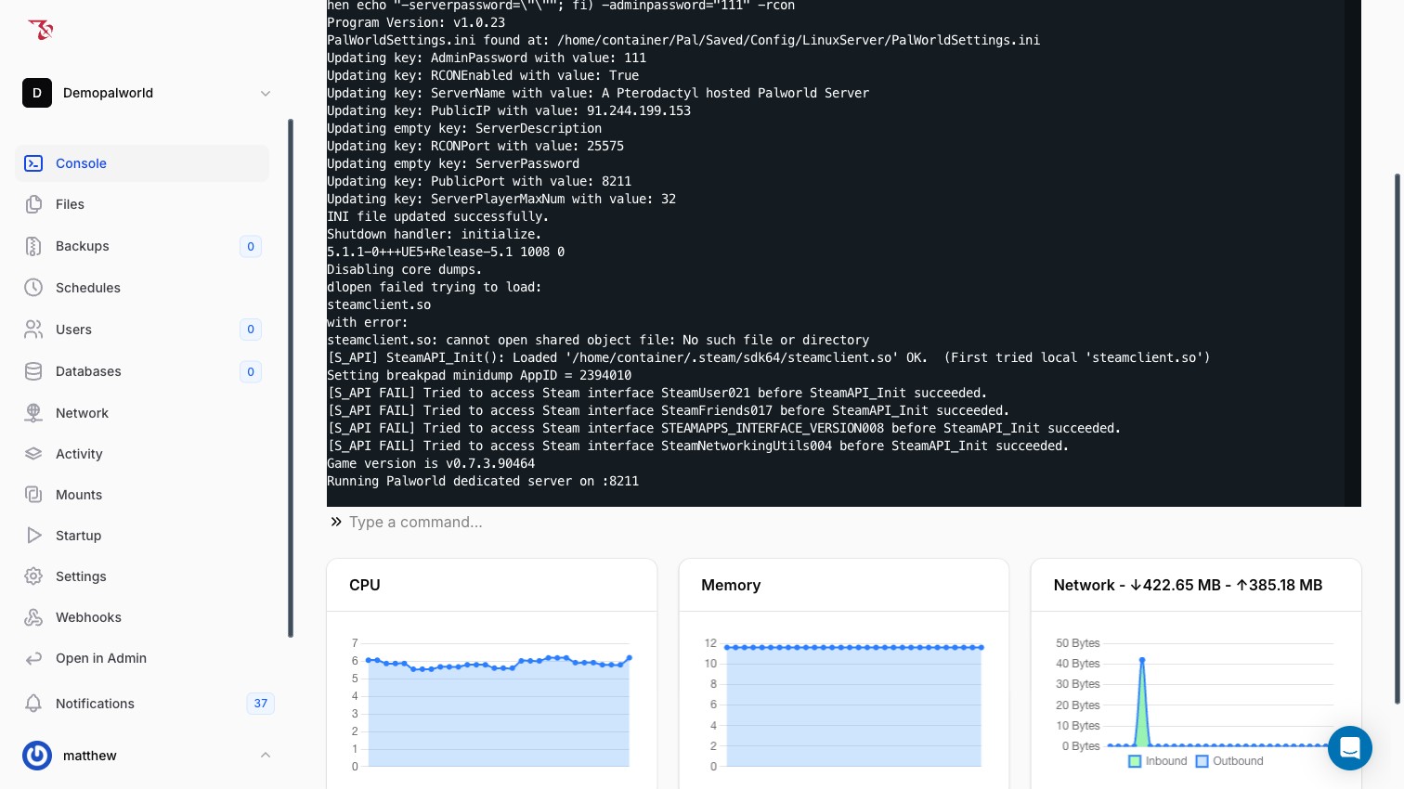This screenshot has height=789, width=1404.
Task: Open the Activity page
Action: [142, 454]
